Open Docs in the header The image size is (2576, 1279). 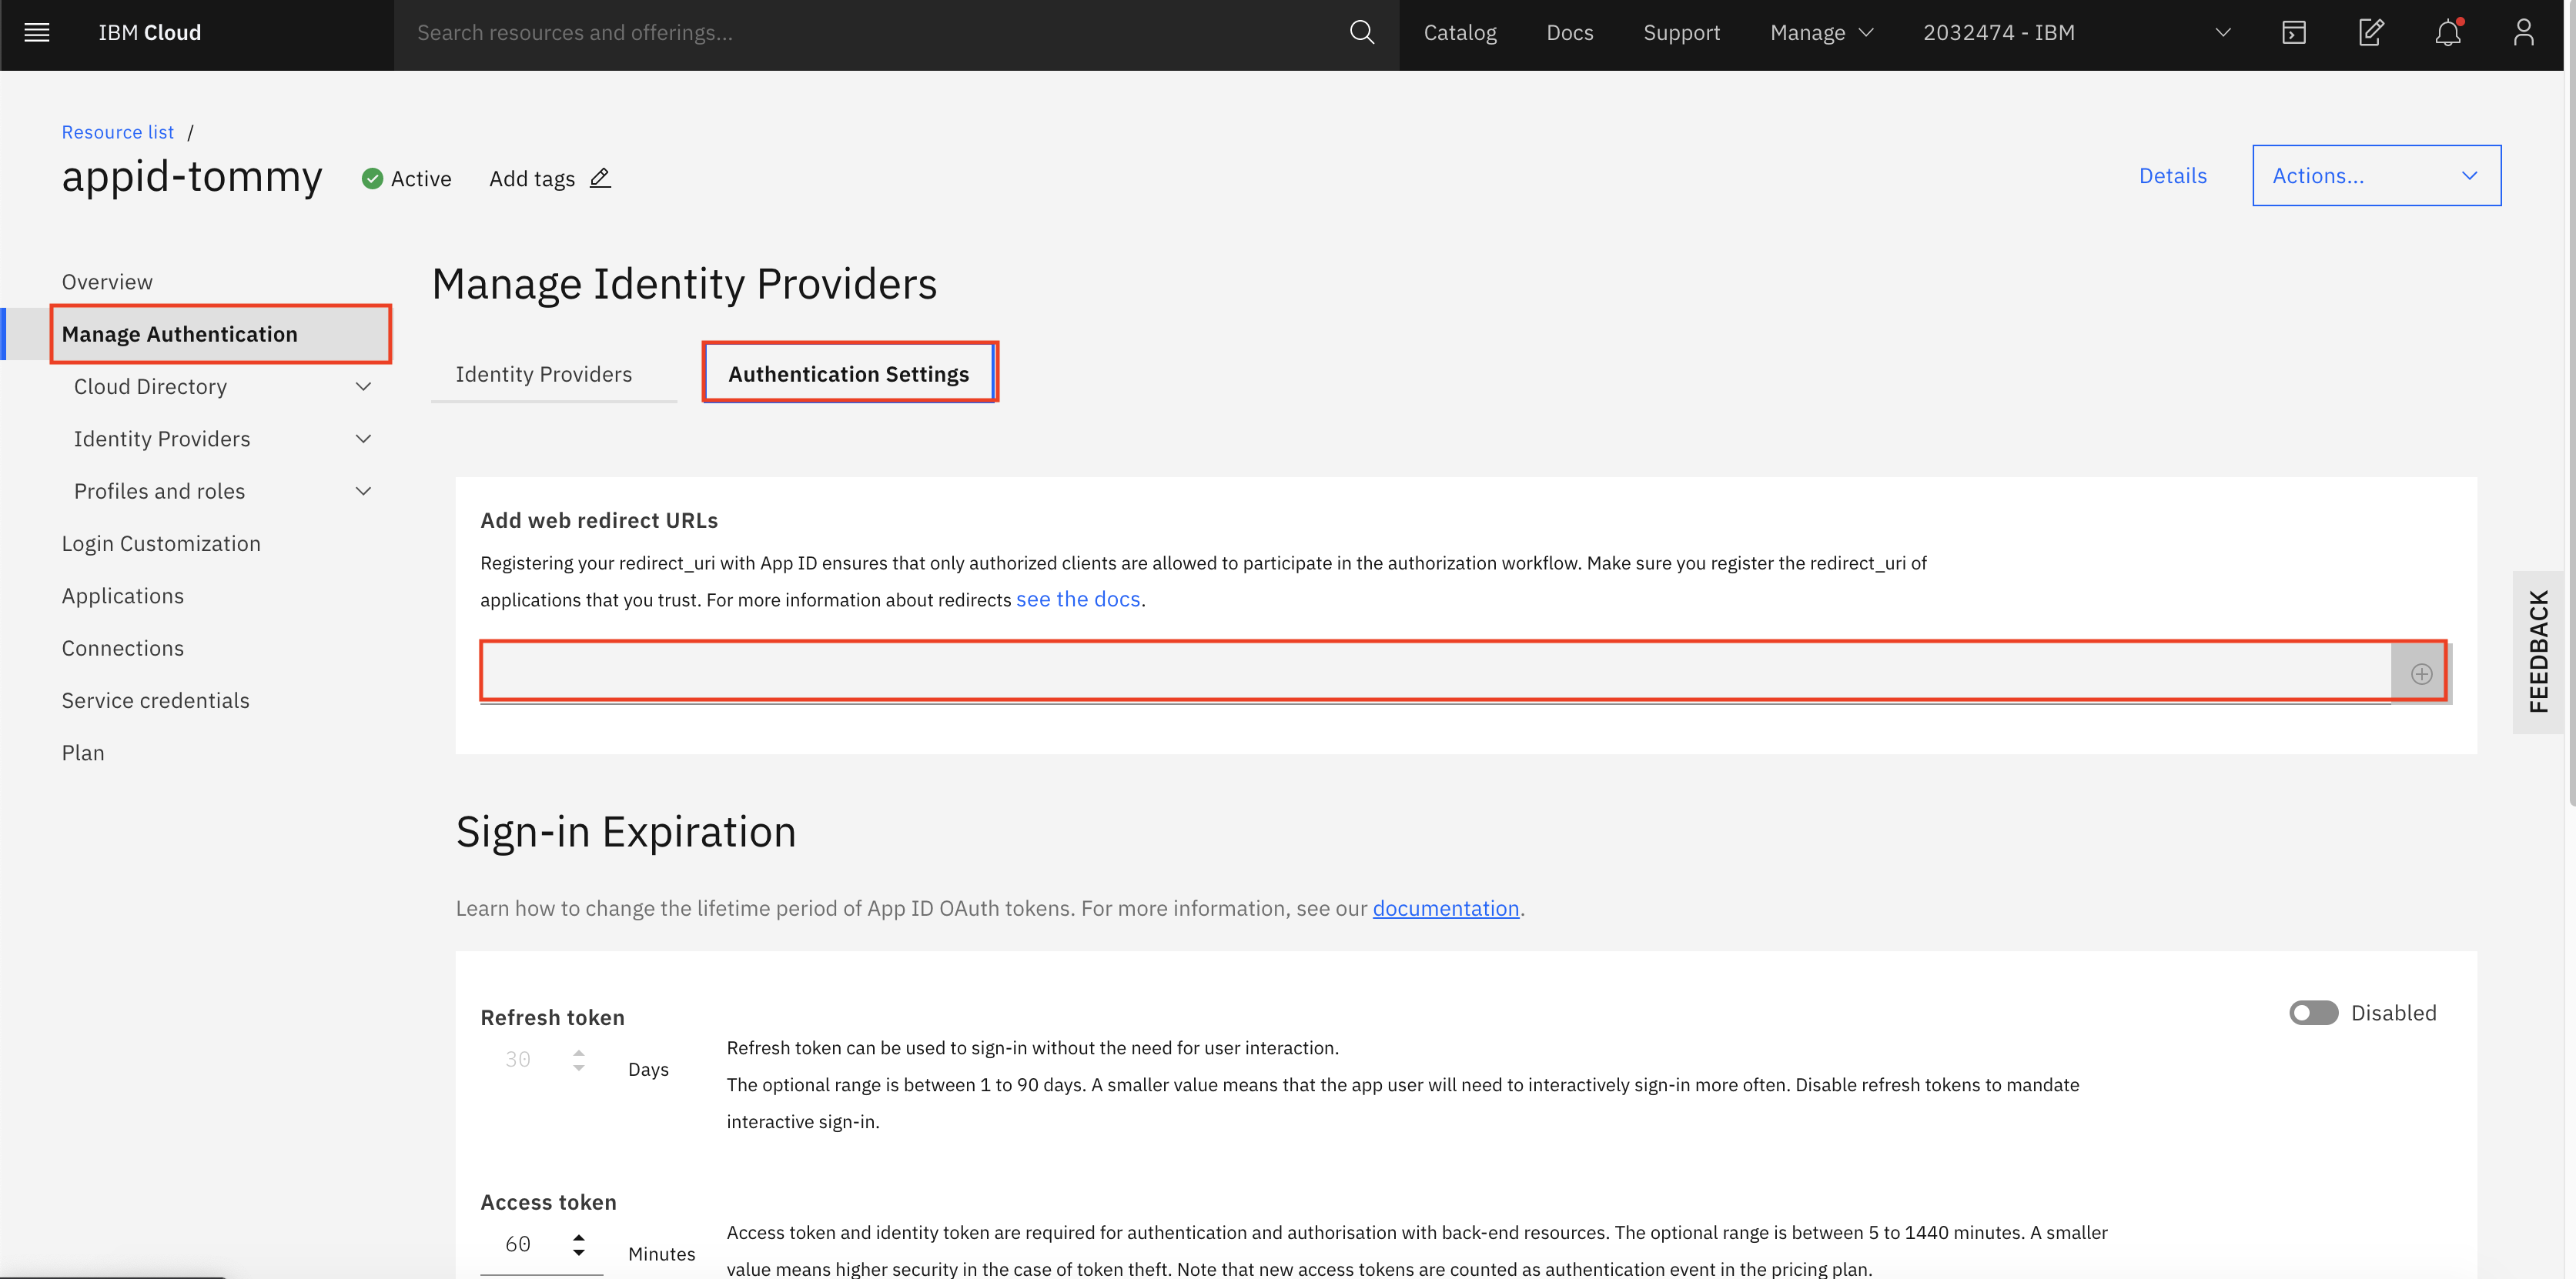[x=1569, y=33]
